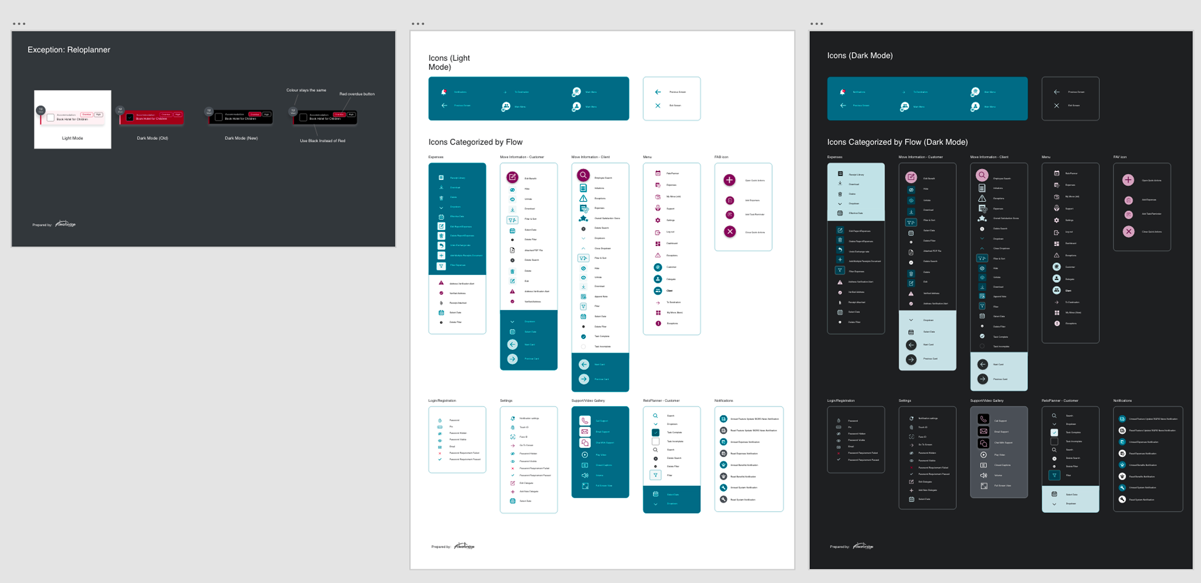
Task: Open the Dropdown chevron at bottom of light ReloPlanner - Customer
Action: 655,504
